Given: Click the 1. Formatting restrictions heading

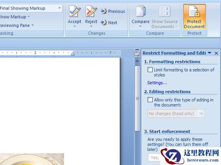Looking at the screenshot, I should [172, 62].
